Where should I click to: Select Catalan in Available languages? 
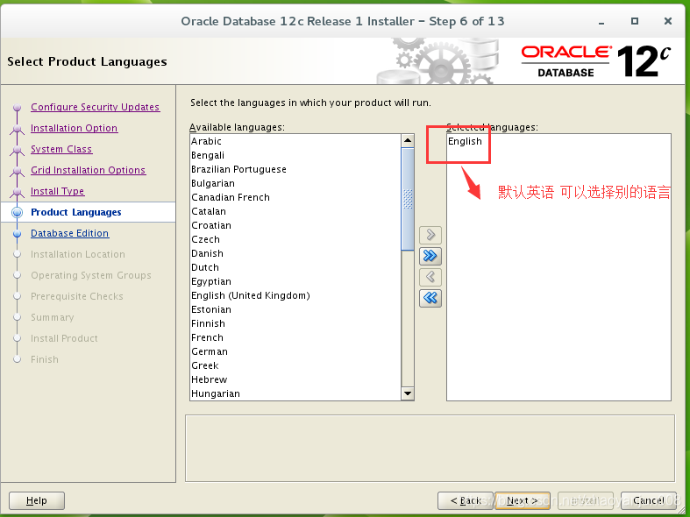(295, 211)
